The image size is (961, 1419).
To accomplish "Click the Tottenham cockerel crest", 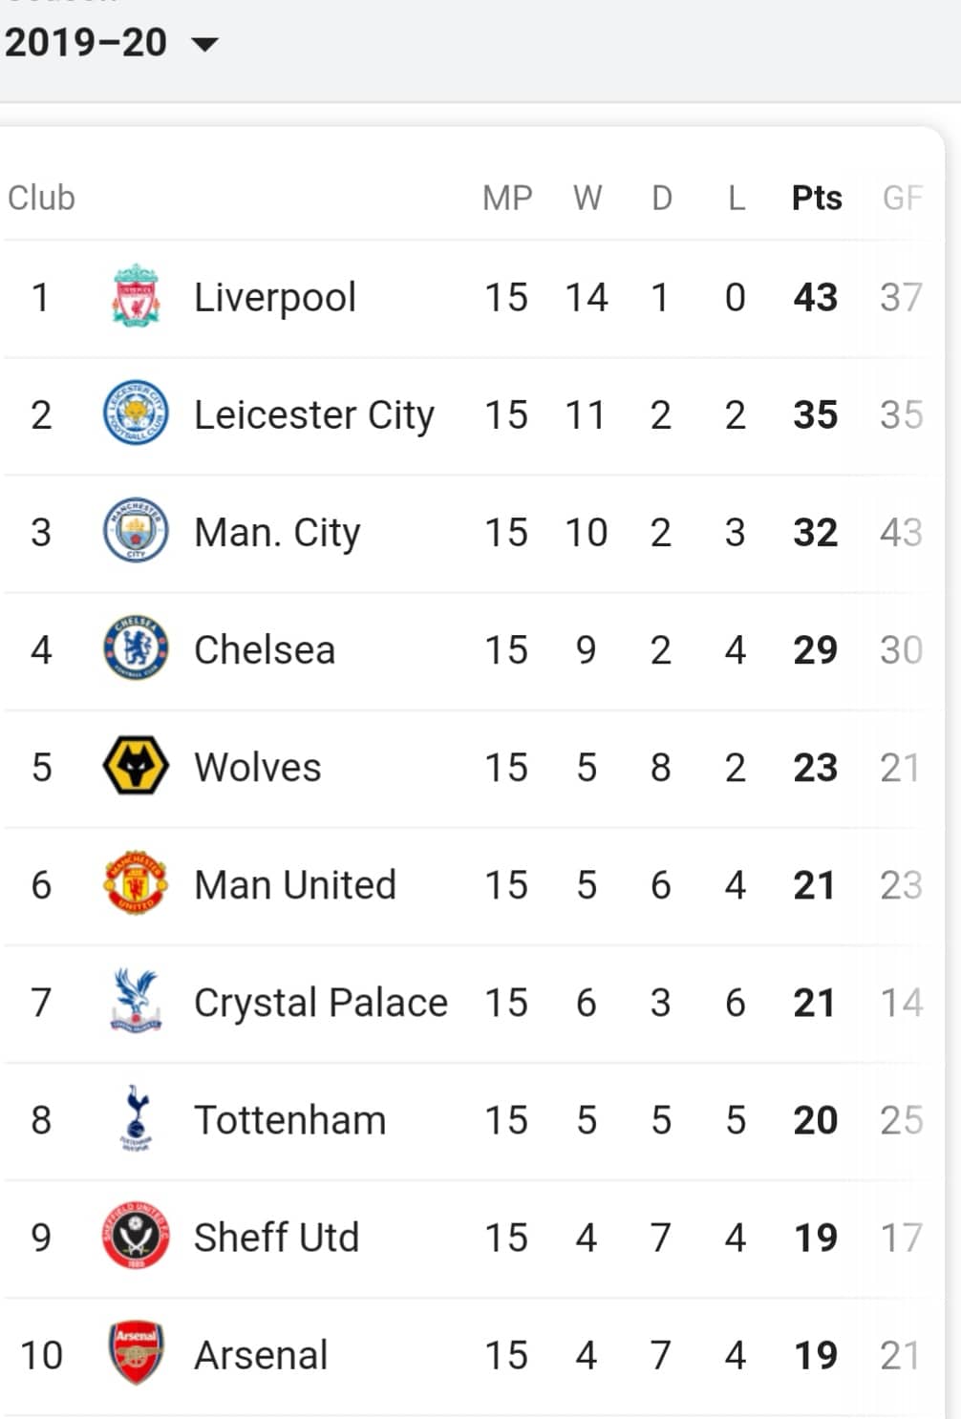I will tap(136, 1118).
